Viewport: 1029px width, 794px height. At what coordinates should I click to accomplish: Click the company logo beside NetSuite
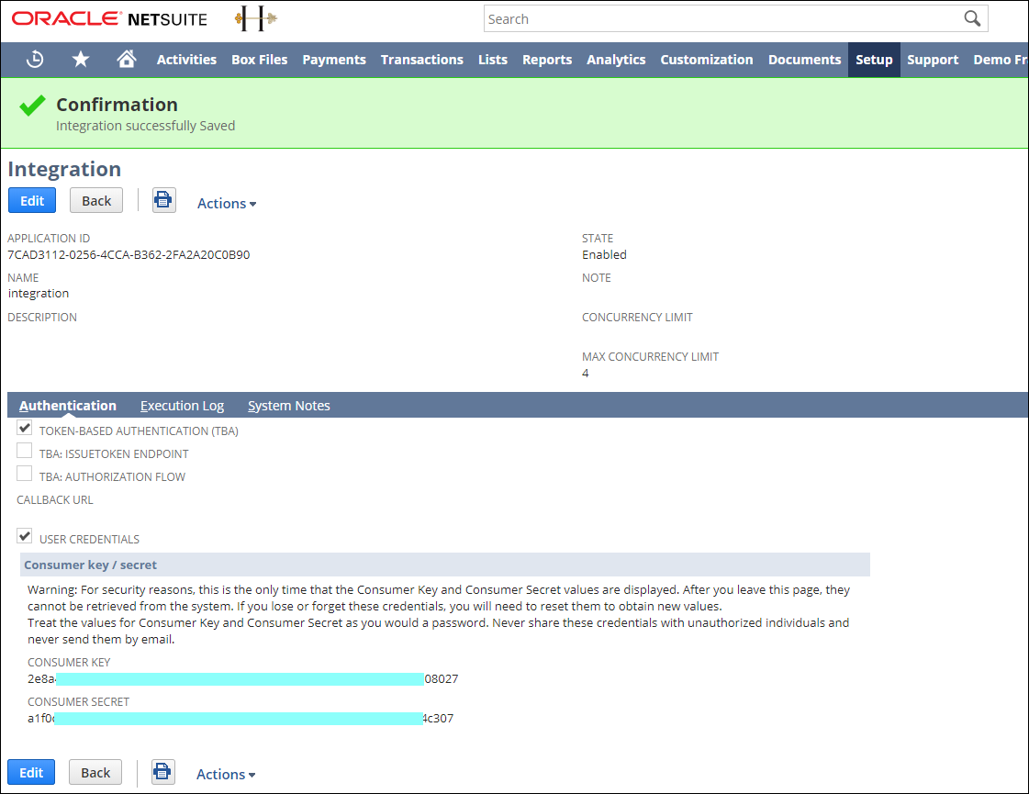[x=255, y=19]
